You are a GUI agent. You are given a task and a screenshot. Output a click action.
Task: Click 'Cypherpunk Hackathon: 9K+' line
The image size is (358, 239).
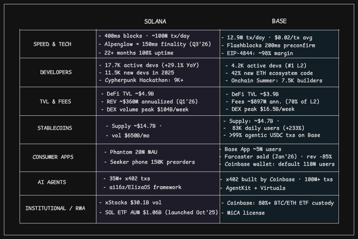coord(141,81)
